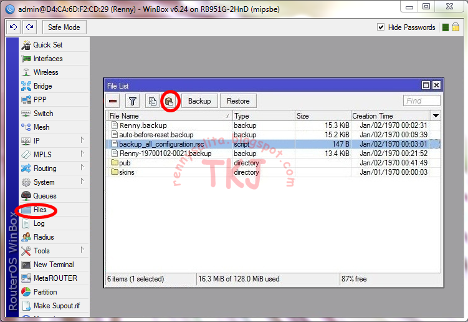Click the "16.3 MiB of 128.0 MiB used" text
The image size is (468, 322).
point(239,279)
